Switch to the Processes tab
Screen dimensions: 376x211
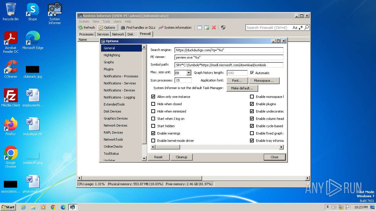click(x=86, y=34)
